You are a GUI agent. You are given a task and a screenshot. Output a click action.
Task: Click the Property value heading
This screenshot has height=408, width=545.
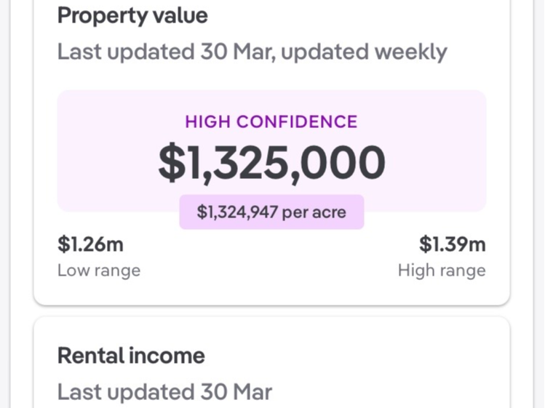pos(132,15)
